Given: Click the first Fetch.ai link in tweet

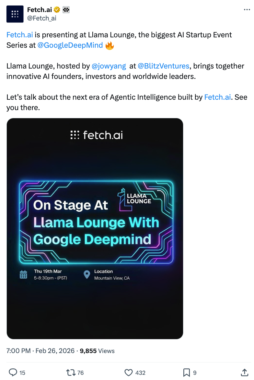Looking at the screenshot, I should click(x=20, y=35).
